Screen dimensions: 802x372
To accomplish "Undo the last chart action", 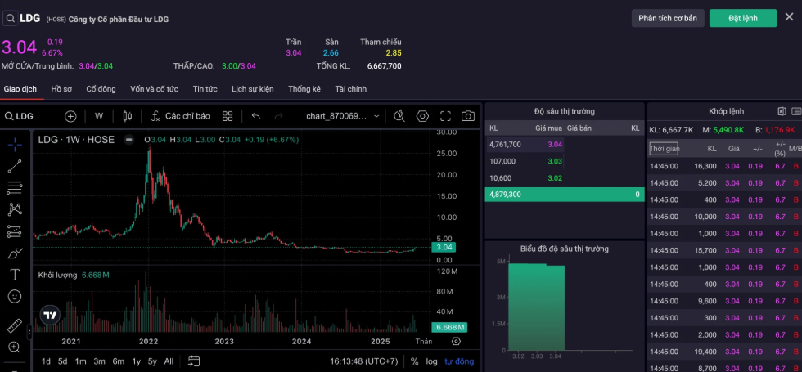I will click(255, 116).
